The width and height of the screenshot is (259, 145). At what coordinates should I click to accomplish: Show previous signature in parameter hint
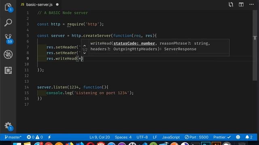tap(85, 46)
